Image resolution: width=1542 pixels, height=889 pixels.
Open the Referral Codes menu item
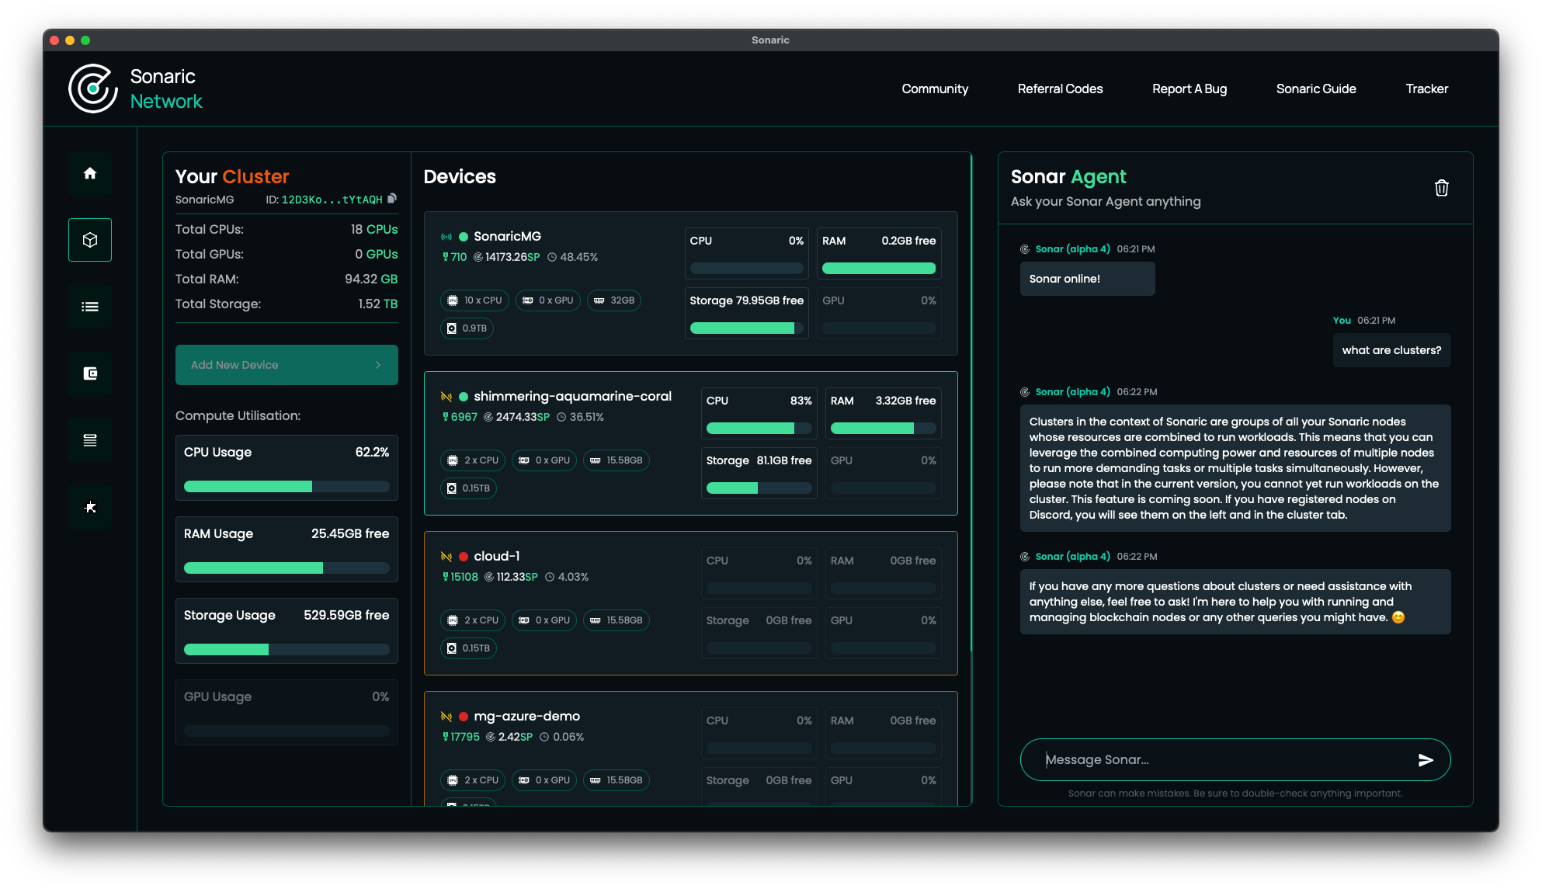coord(1060,89)
